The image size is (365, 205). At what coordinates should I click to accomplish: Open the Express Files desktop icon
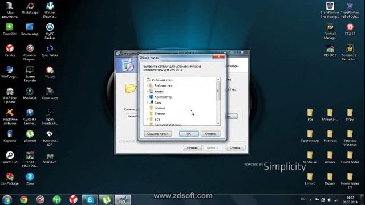(10, 158)
